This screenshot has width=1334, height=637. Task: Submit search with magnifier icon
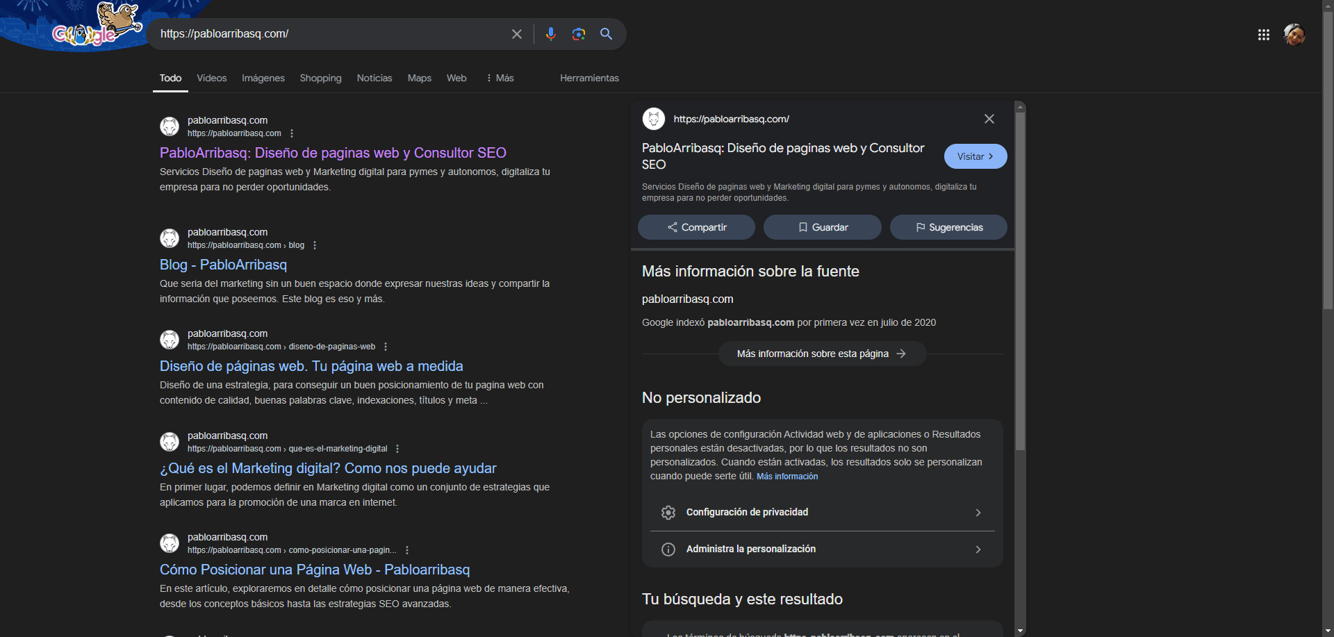tap(607, 34)
